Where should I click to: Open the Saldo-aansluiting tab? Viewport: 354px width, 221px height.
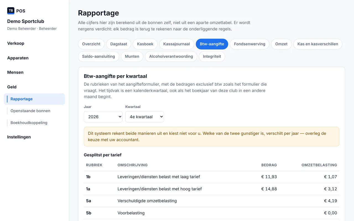[98, 56]
